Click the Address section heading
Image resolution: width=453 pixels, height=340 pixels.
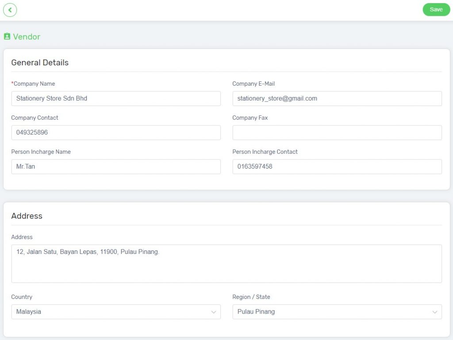(27, 216)
